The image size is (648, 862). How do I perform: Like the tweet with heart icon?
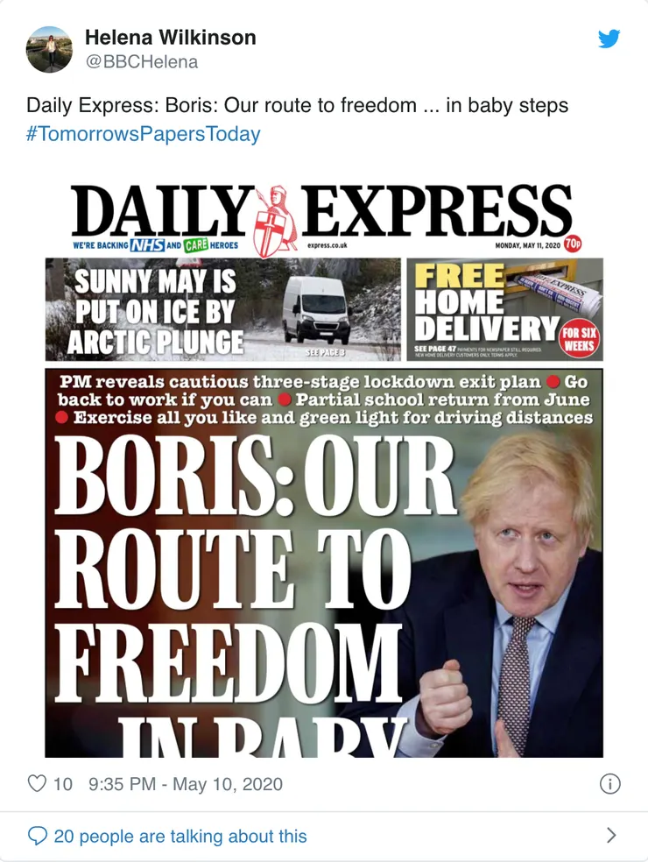[37, 783]
